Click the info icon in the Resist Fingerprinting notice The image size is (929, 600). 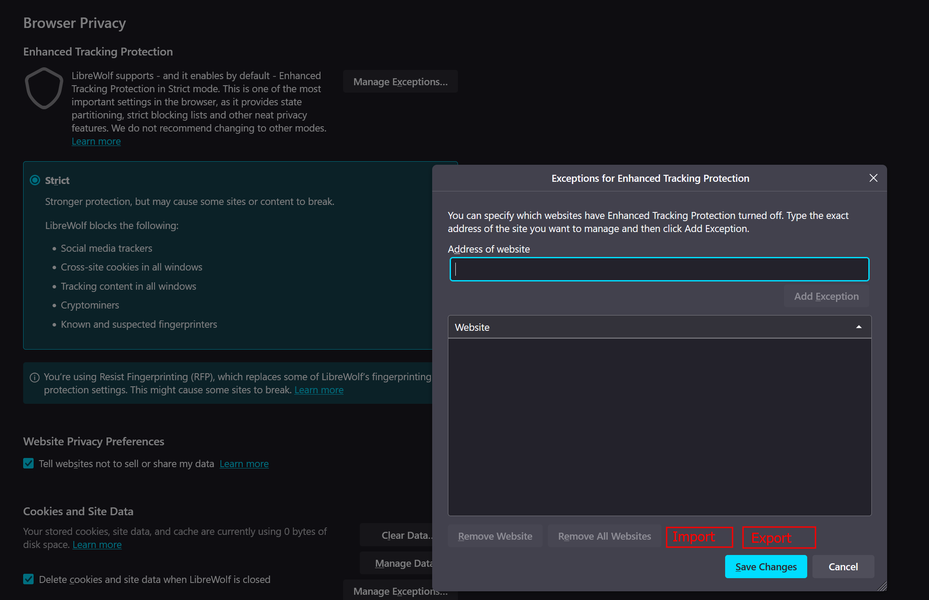click(x=34, y=378)
